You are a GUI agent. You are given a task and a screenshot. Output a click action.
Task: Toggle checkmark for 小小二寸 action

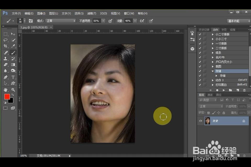[x=200, y=39]
